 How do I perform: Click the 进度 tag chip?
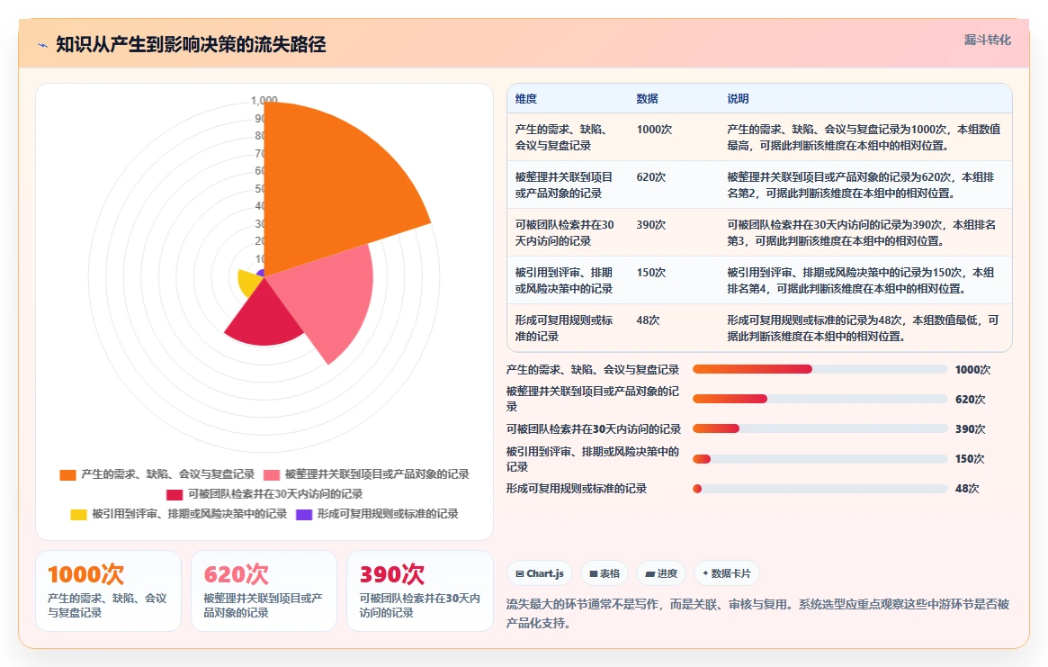point(661,573)
